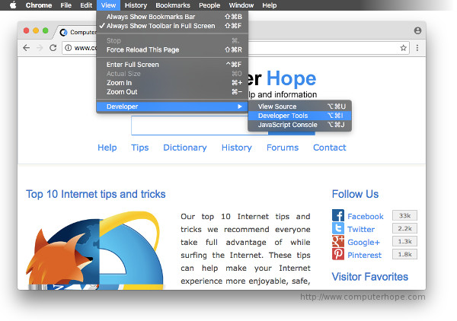The height and width of the screenshot is (321, 457).
Task: Open the Bookmarks menu
Action: click(x=173, y=5)
